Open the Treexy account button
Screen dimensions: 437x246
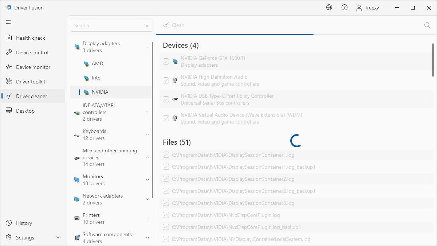click(x=368, y=8)
